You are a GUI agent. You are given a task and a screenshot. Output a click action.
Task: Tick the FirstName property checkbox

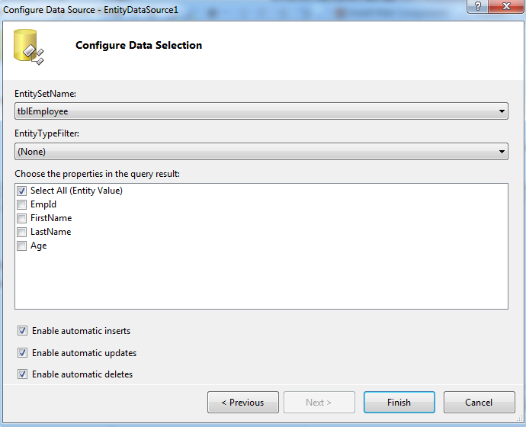[22, 218]
